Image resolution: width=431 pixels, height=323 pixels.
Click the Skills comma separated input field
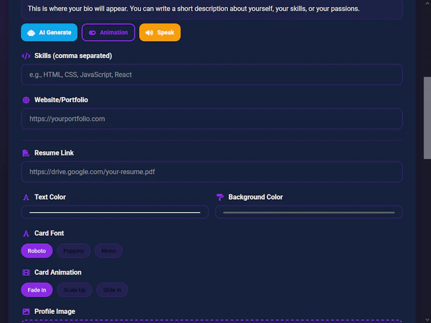click(x=212, y=74)
